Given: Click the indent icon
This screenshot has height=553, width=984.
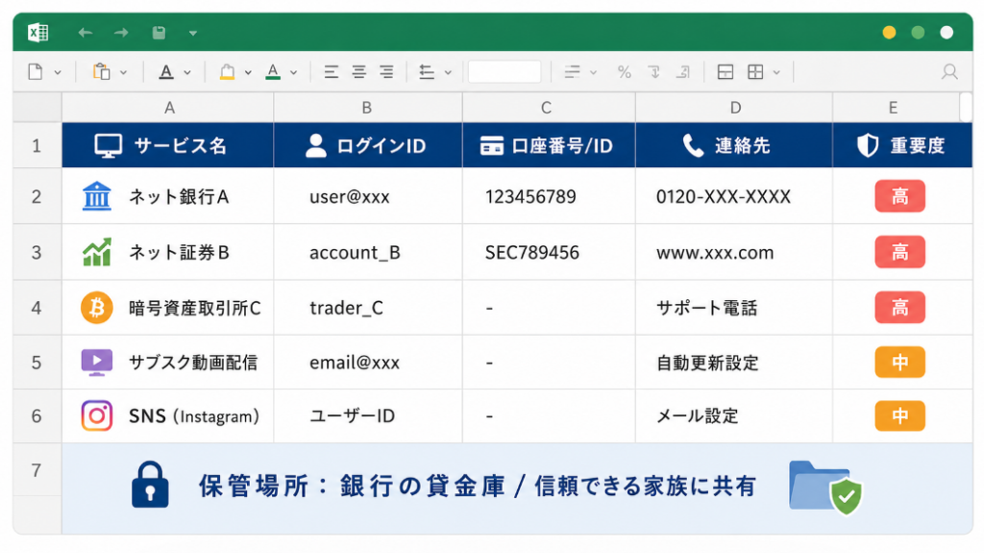Looking at the screenshot, I should click(427, 72).
